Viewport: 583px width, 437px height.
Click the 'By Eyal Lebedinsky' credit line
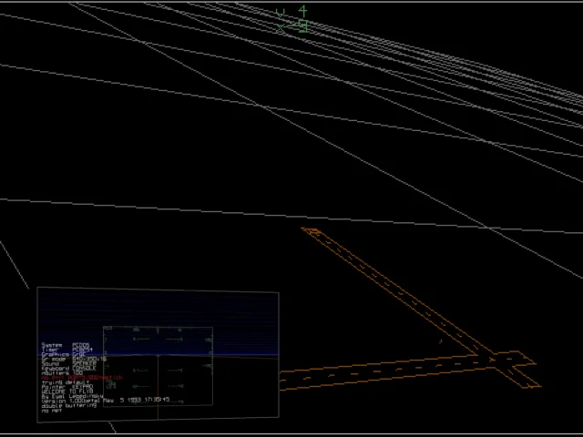point(72,396)
